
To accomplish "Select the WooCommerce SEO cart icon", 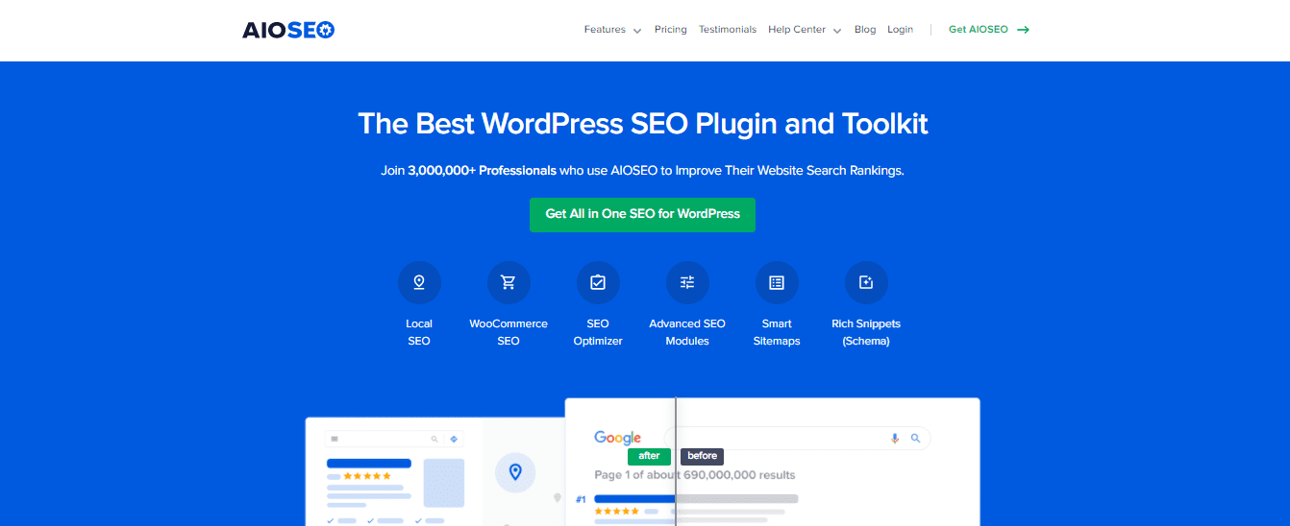I will click(x=509, y=282).
